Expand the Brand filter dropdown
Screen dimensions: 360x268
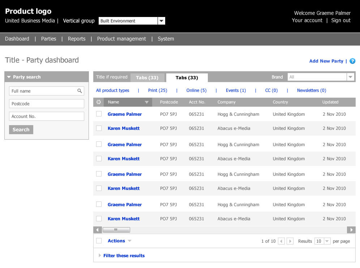point(350,77)
